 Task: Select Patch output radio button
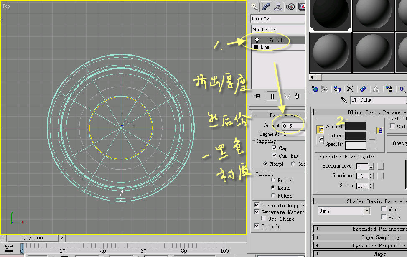coord(273,180)
